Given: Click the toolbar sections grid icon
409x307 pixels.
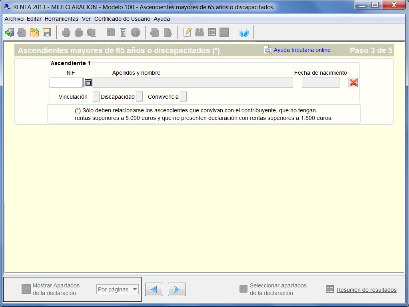Looking at the screenshot, I should coord(224,33).
